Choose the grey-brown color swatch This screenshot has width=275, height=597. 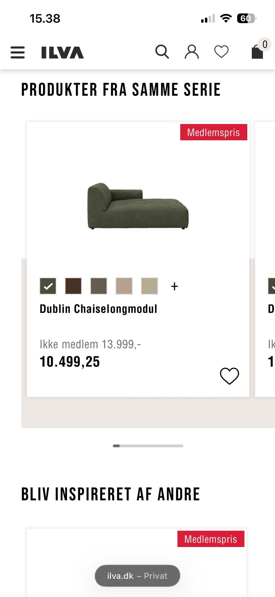point(99,286)
